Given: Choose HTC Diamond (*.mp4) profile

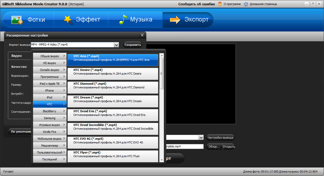Looking at the screenshot, I should [x=113, y=87].
